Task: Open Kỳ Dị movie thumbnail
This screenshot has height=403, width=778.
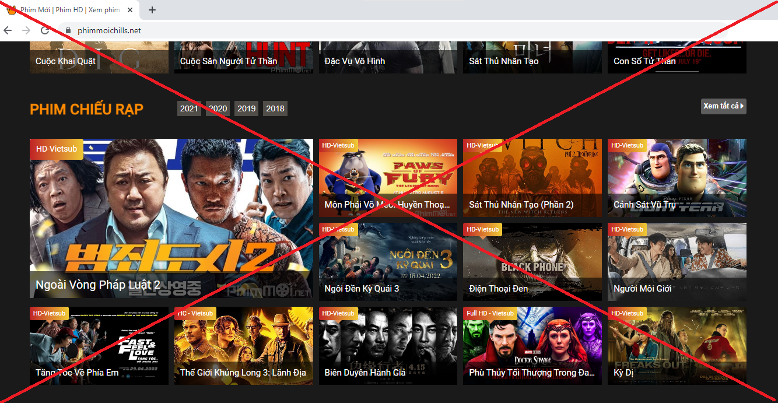Action: 677,346
